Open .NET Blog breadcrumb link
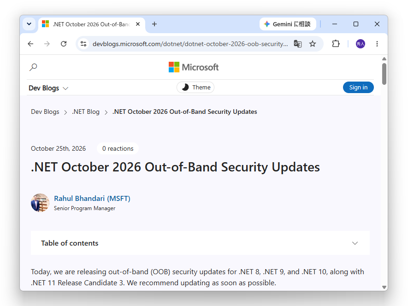This screenshot has width=408, height=306. 86,112
